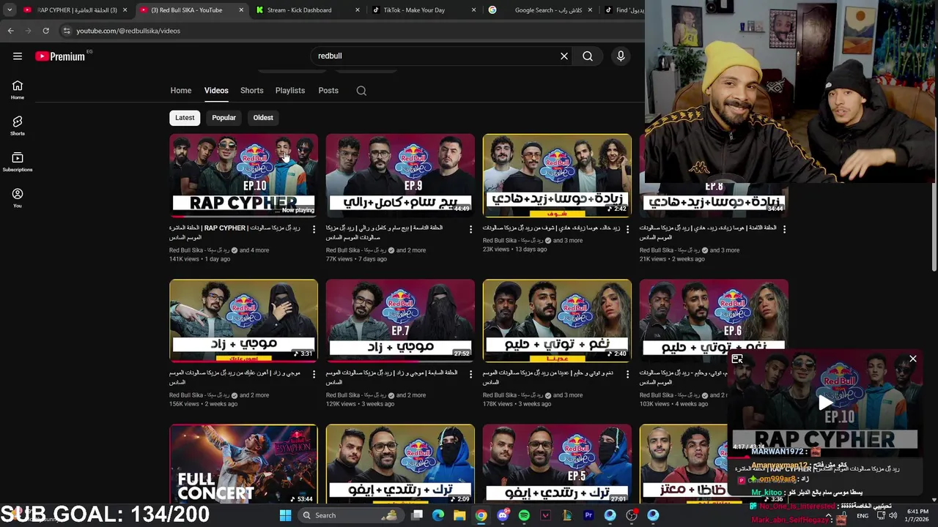Run search with the magnifier button
Image resolution: width=938 pixels, height=527 pixels.
click(x=588, y=56)
